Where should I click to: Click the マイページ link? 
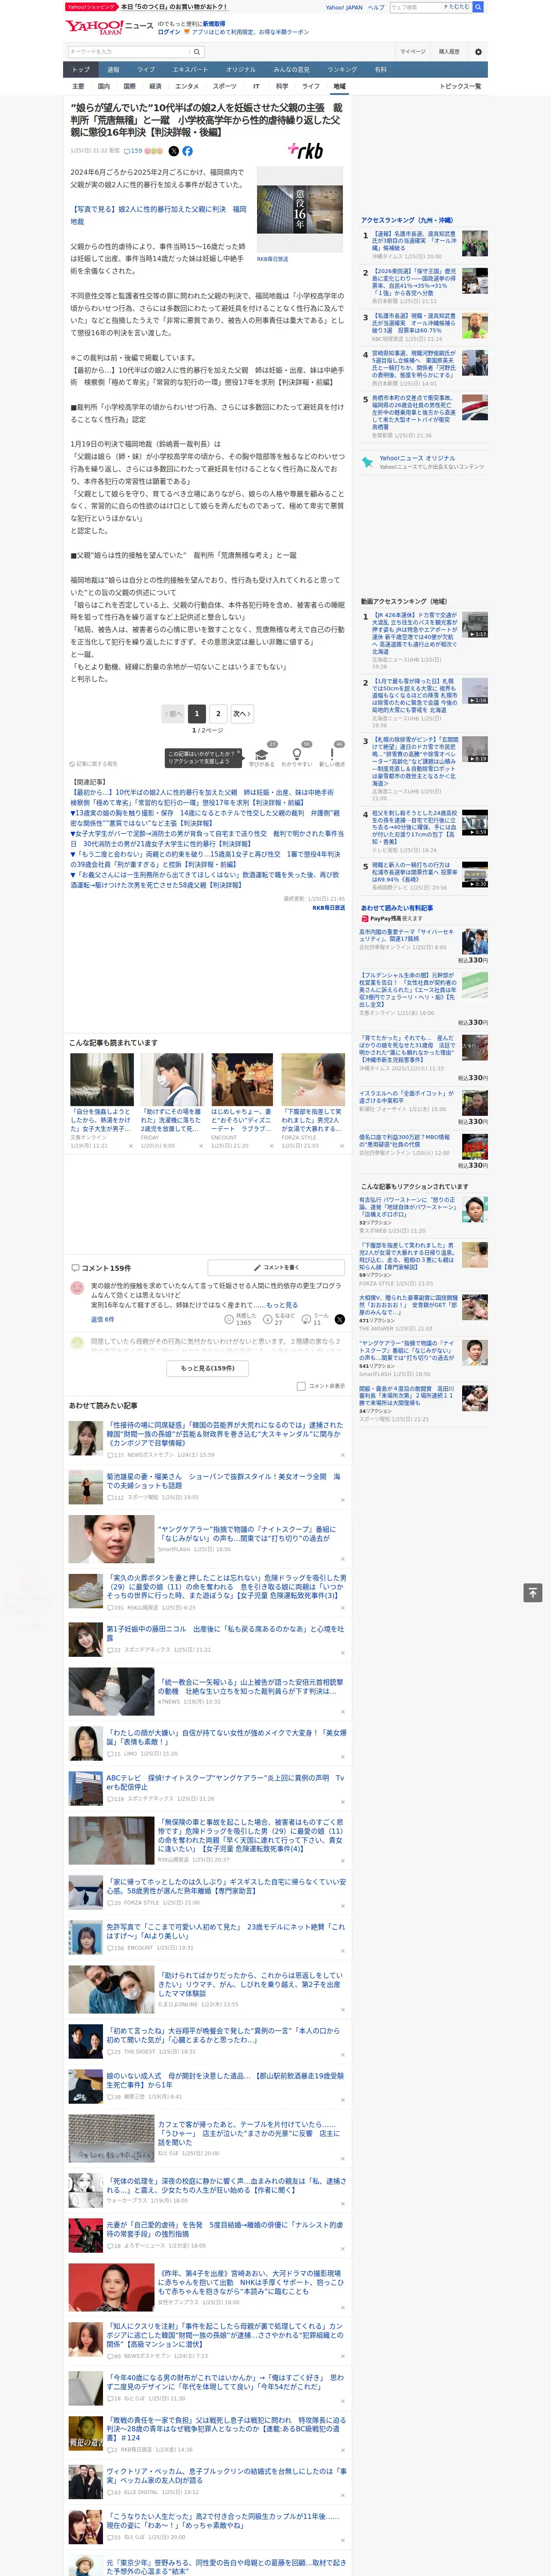(413, 52)
